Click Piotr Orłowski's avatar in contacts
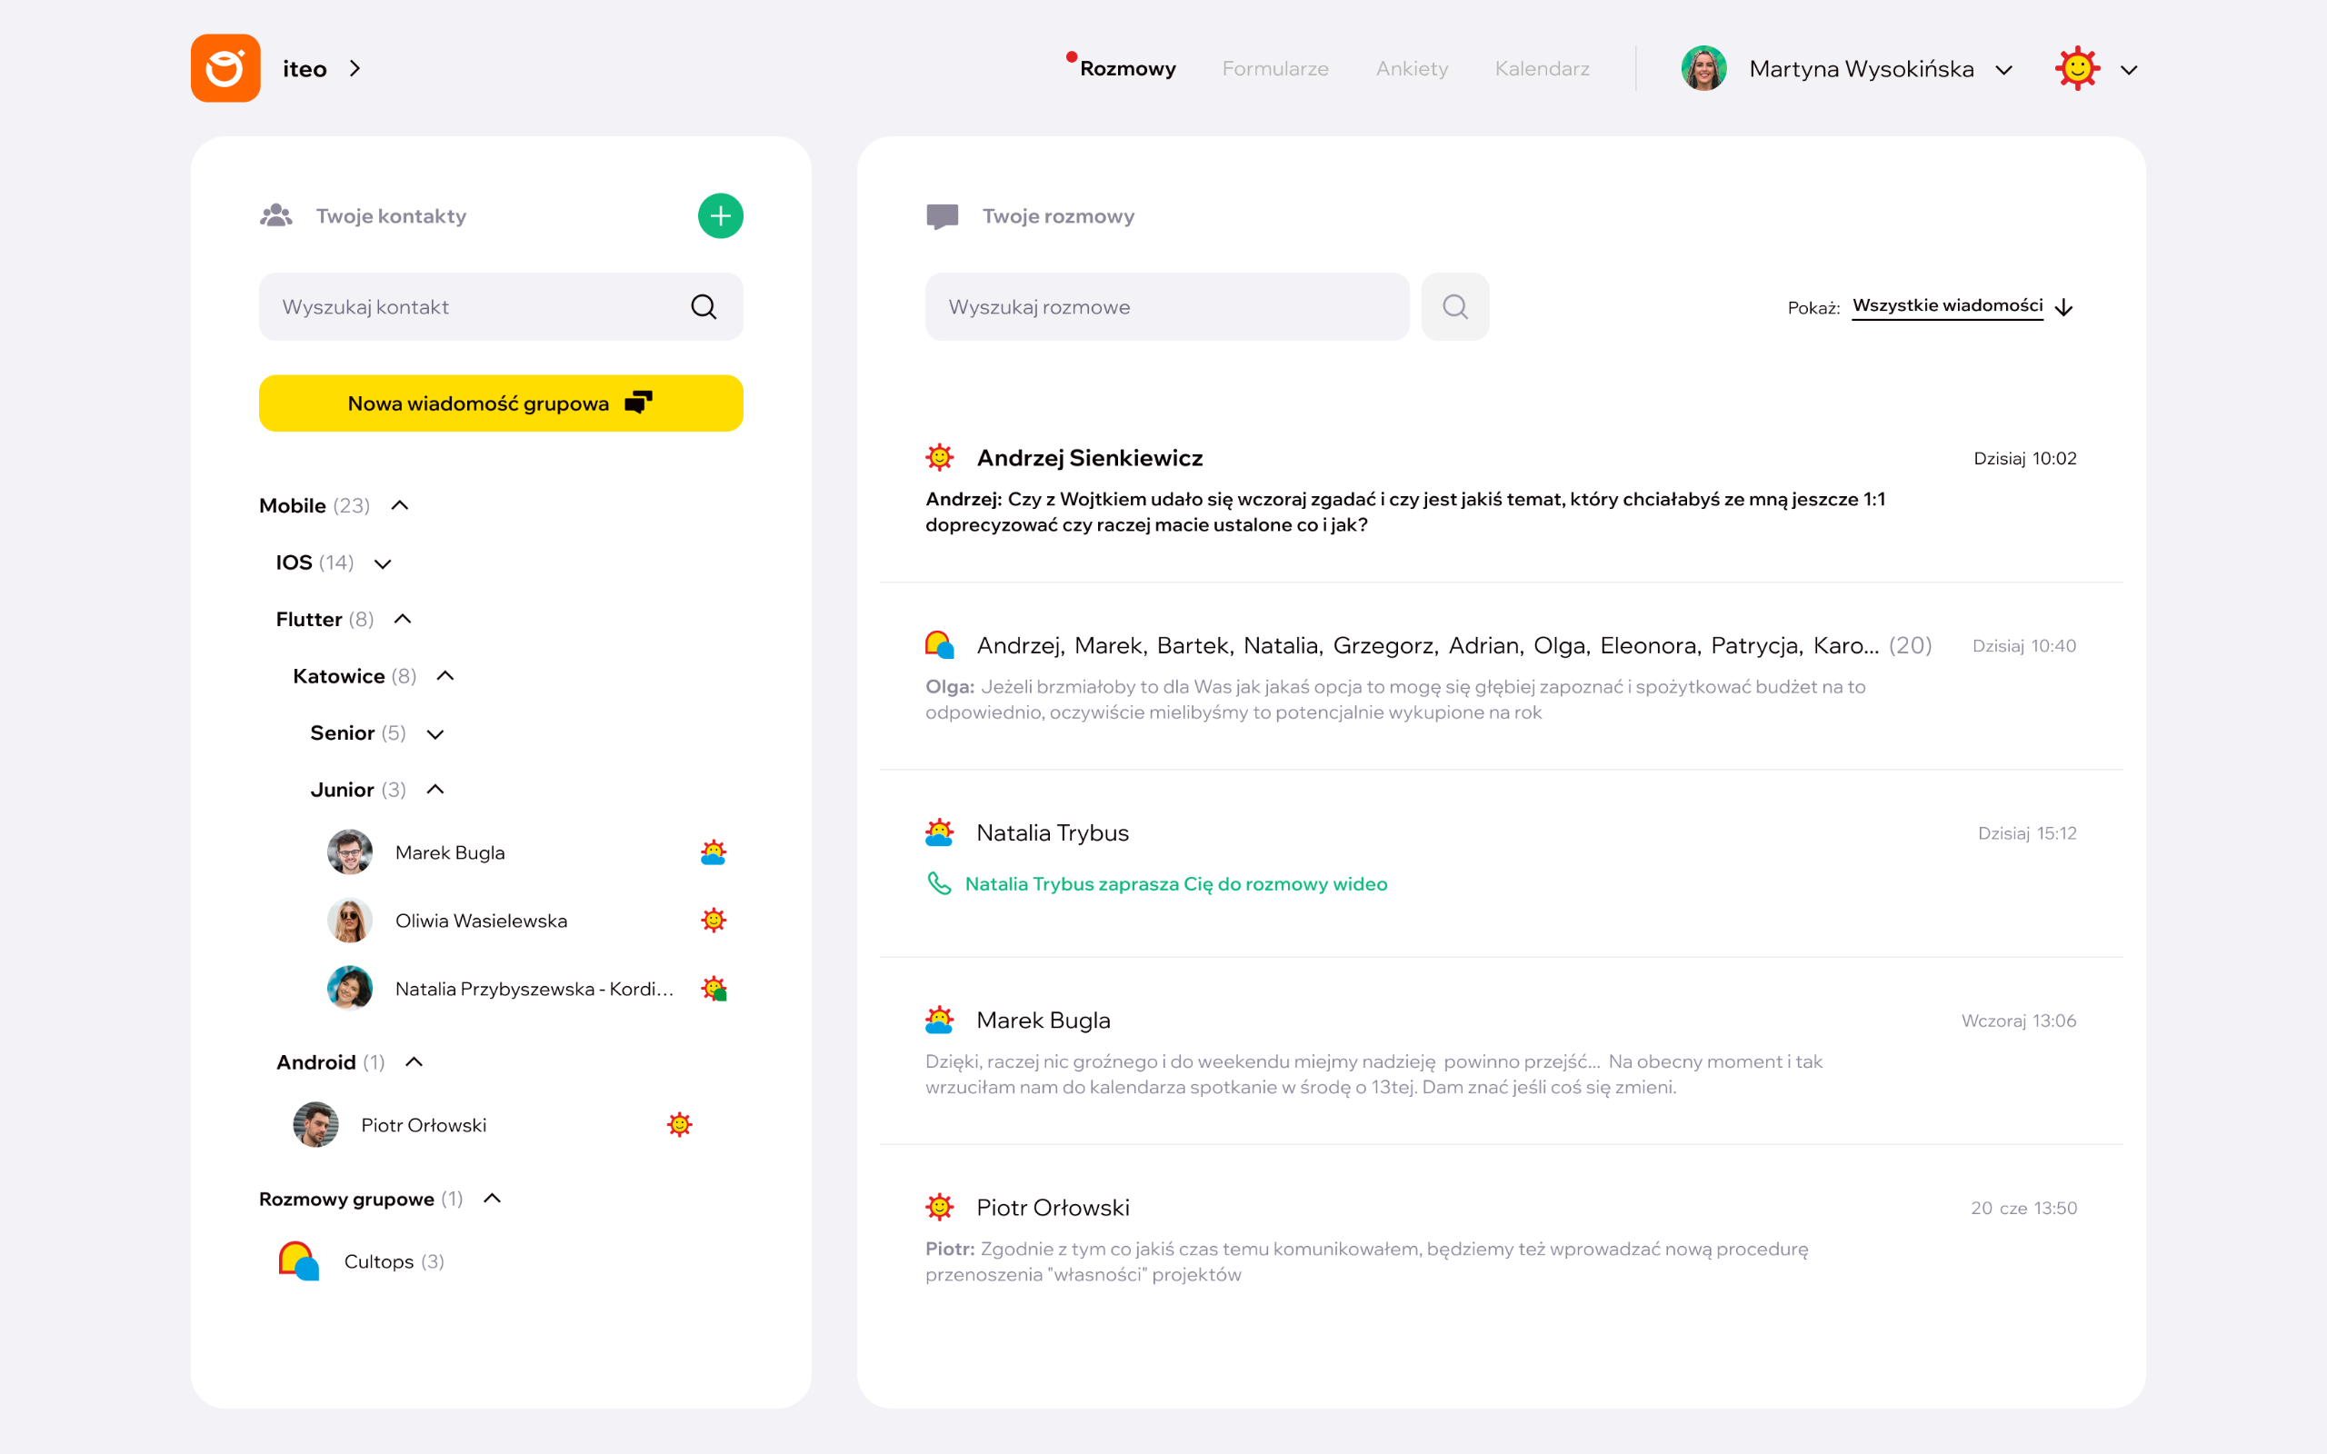The height and width of the screenshot is (1454, 2327). click(x=315, y=1125)
